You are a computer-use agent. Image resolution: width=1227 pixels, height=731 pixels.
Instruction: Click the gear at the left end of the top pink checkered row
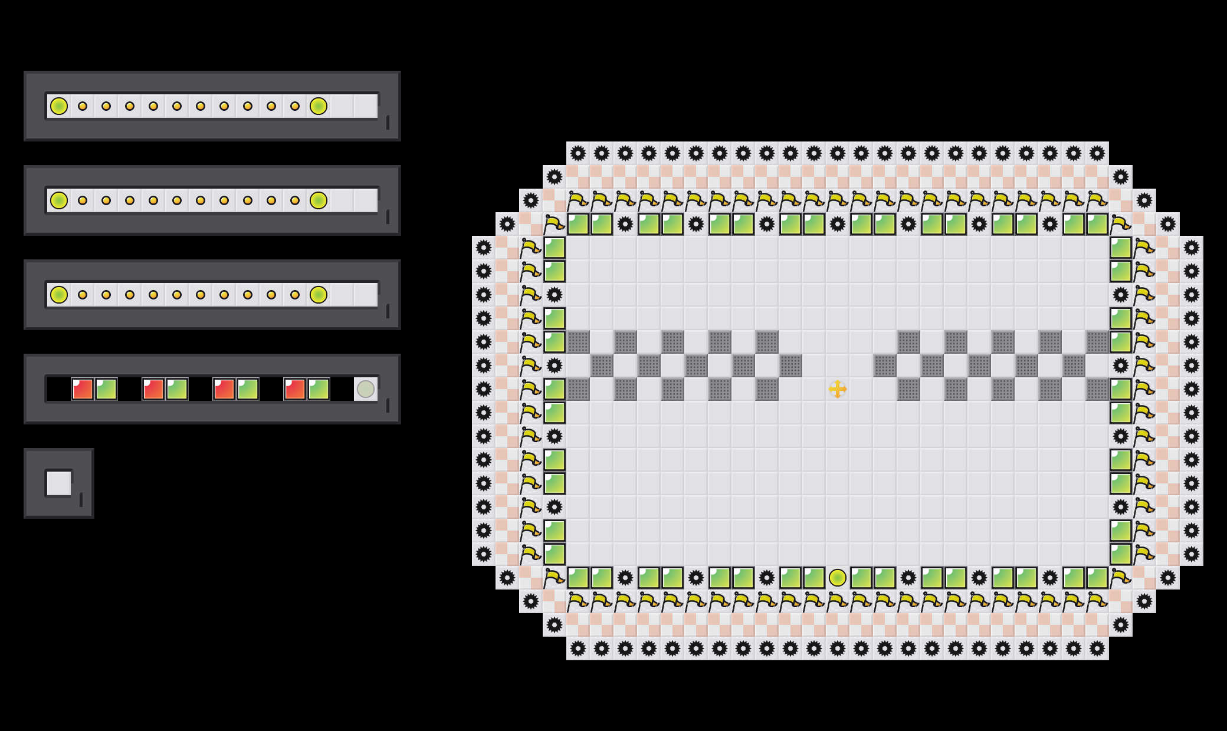coord(555,177)
